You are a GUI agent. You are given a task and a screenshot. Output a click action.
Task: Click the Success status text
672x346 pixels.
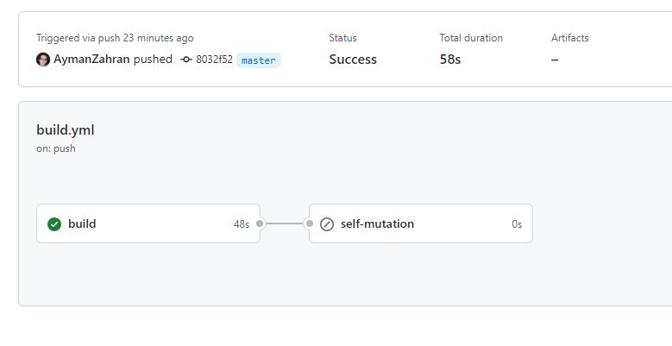coord(353,60)
